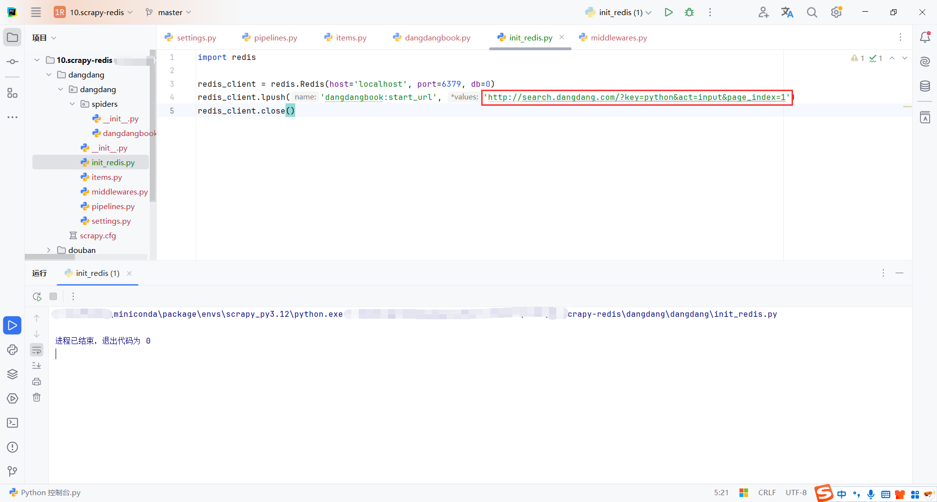Open the main hamburger menu
The image size is (937, 502).
pos(36,12)
